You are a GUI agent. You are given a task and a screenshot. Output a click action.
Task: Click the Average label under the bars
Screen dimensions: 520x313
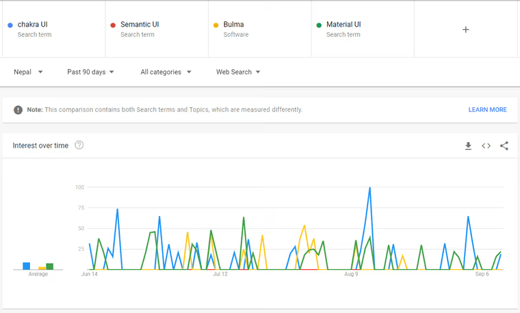(38, 274)
